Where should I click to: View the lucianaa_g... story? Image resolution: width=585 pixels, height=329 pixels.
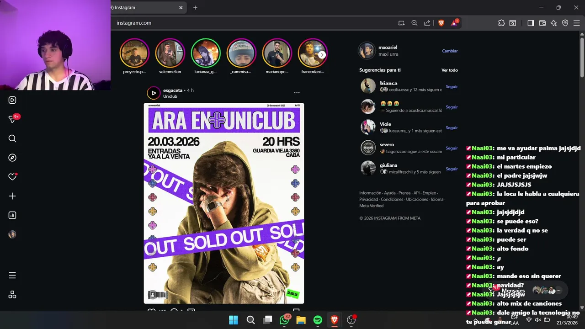click(206, 53)
